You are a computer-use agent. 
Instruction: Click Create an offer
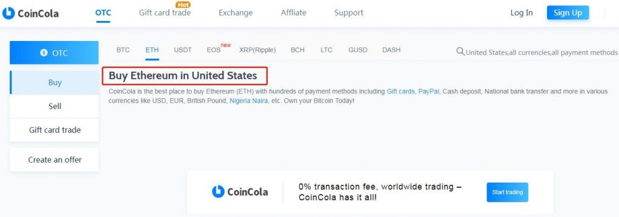tap(54, 160)
